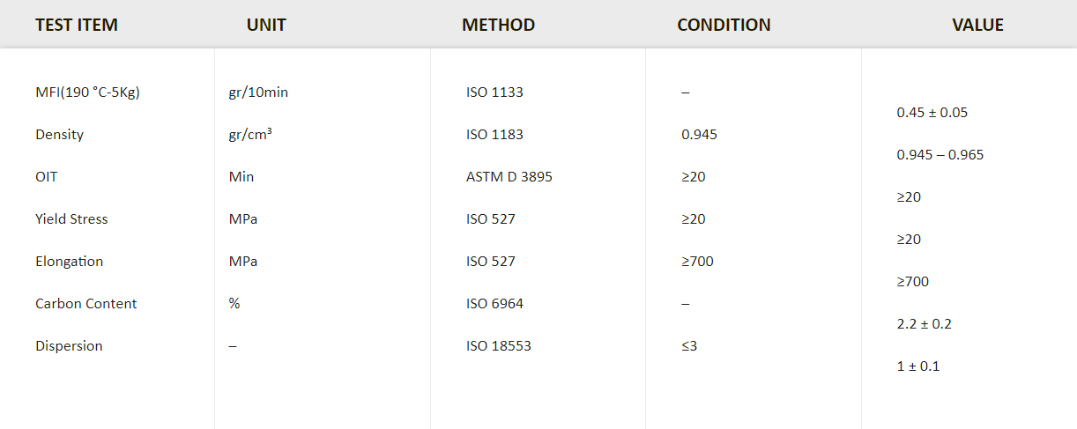This screenshot has height=429, width=1077.
Task: Click the 0.45 ± 0.05 value
Action: 932,113
